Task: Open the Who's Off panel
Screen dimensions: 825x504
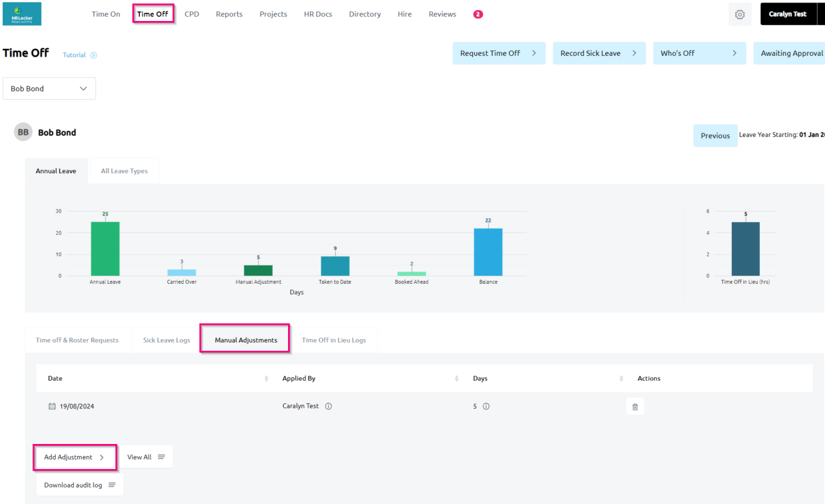Action: coord(698,53)
